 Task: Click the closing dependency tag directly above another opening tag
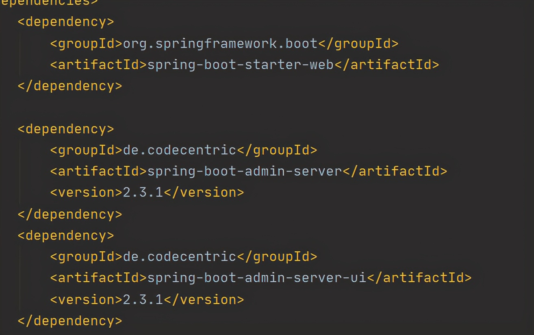pos(69,214)
